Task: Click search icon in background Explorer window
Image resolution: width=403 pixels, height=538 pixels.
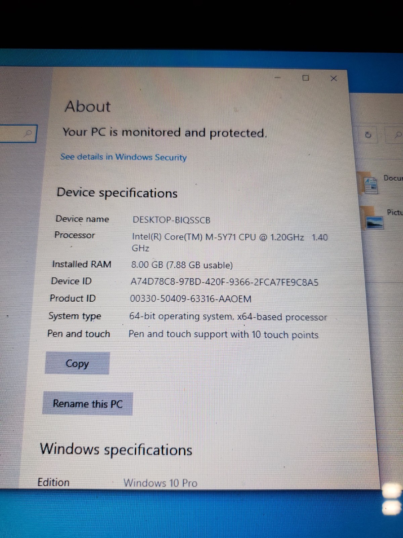Action: coord(398,135)
